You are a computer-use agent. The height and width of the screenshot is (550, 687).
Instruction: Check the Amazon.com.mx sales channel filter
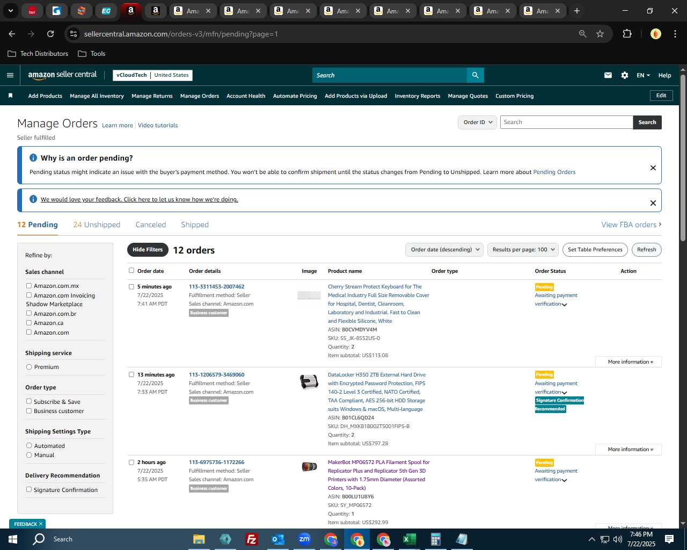coord(29,286)
